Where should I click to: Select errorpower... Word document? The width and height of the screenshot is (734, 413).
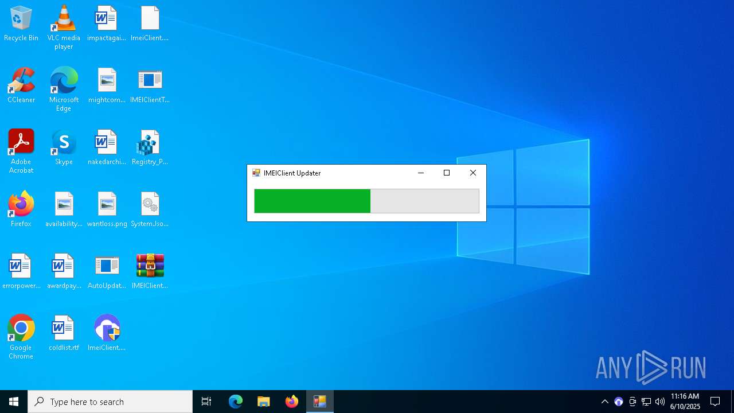coord(21,272)
